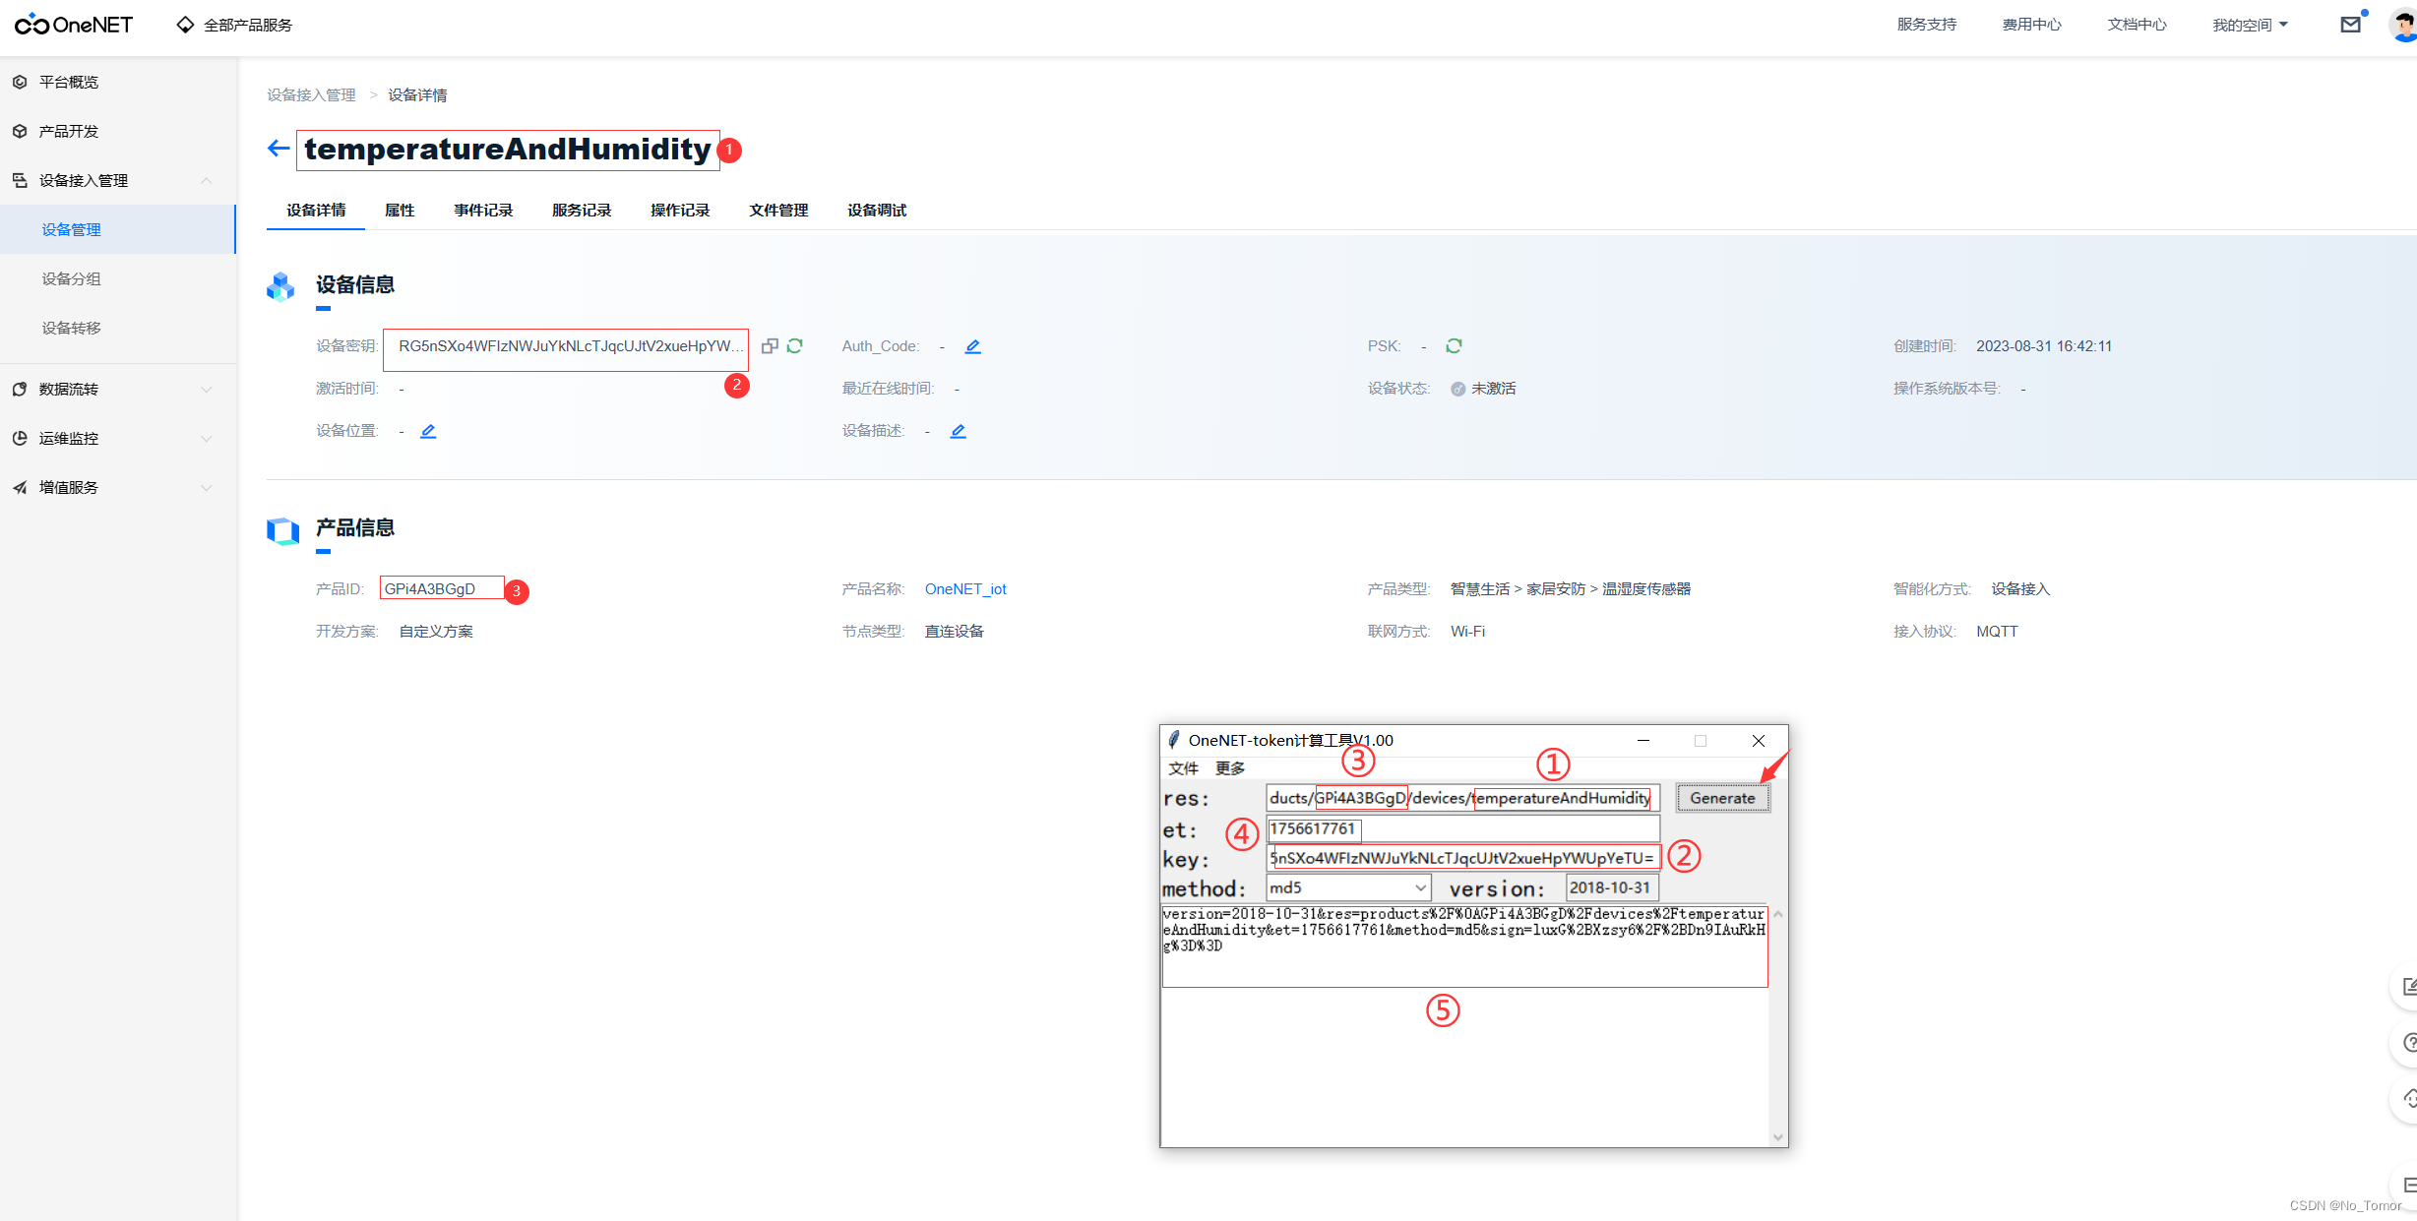2417x1221 pixels.
Task: Expand the 我的空间 dropdown
Action: [x=2250, y=25]
